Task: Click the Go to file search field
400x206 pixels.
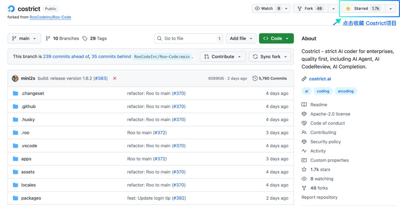Action: 188,39
